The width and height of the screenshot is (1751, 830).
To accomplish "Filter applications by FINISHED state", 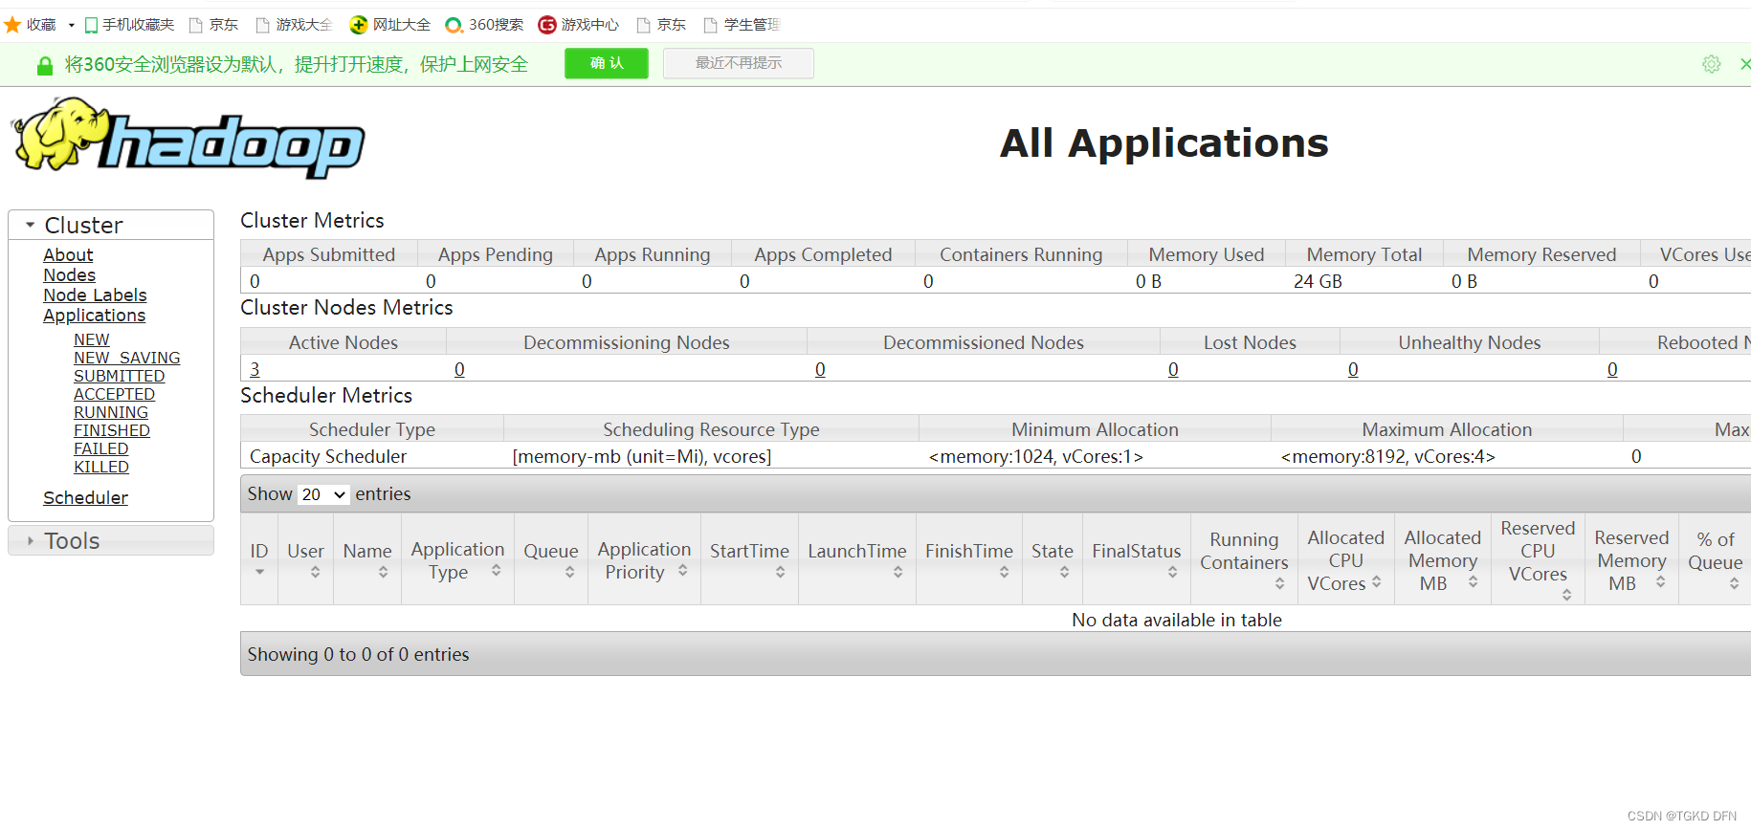I will pos(112,430).
